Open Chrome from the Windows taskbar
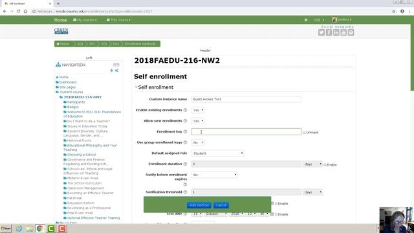Screen dimensions: 414x233 40,228
